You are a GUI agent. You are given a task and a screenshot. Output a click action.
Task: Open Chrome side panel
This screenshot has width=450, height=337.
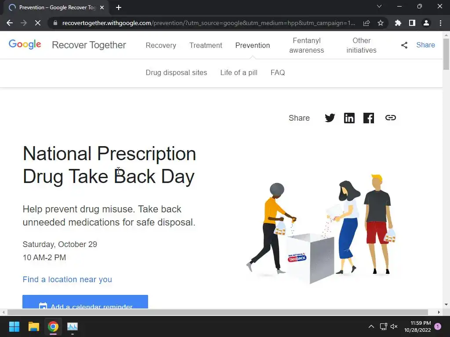(412, 23)
